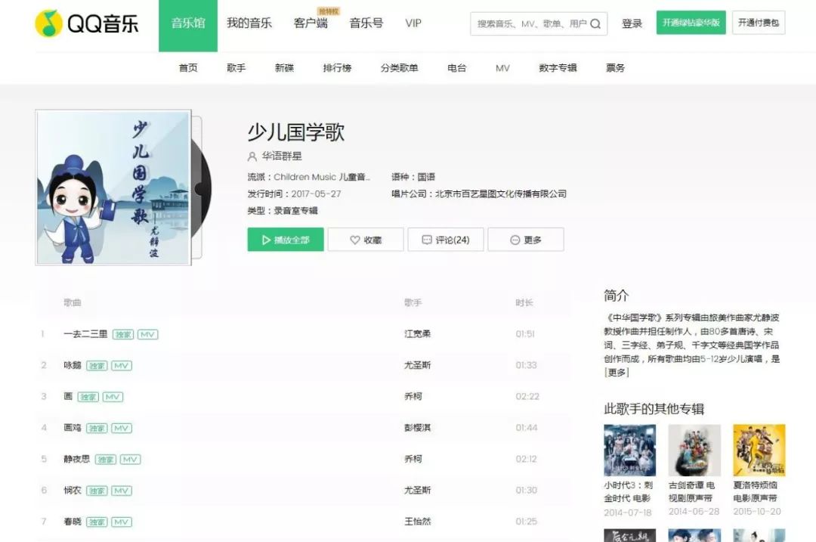
Task: Open the VIP tab
Action: coord(413,23)
